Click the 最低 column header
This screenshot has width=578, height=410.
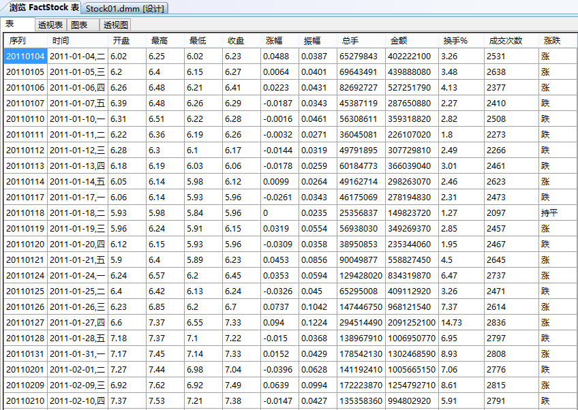click(x=204, y=40)
